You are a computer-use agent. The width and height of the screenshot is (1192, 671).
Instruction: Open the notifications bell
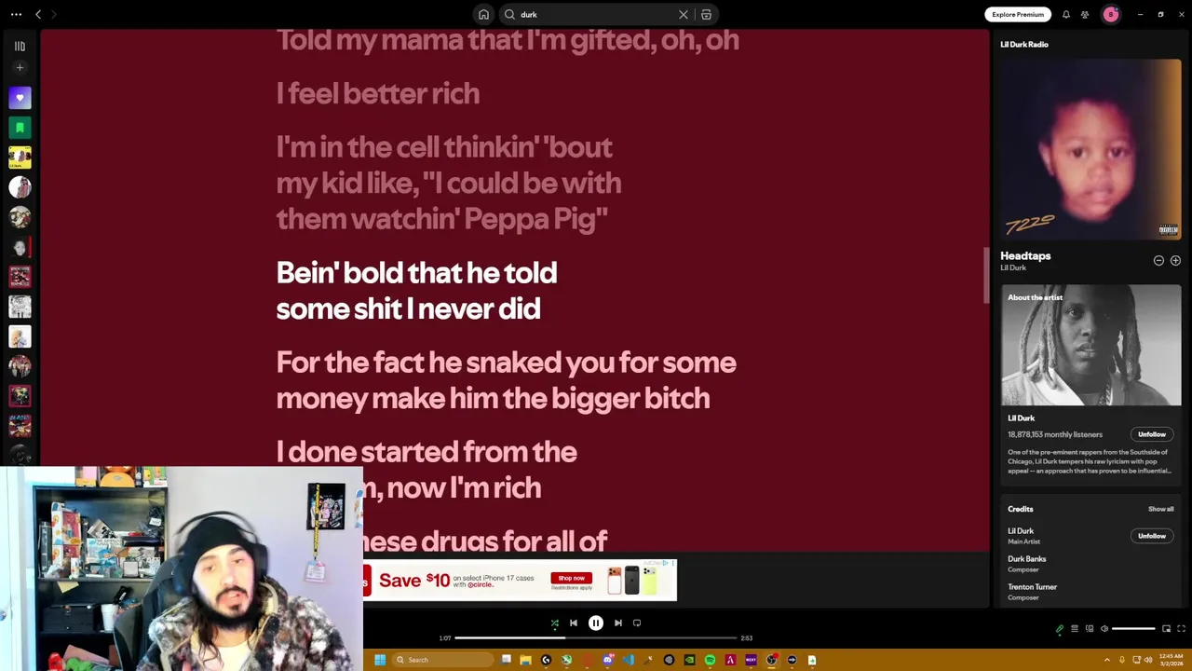(1066, 14)
